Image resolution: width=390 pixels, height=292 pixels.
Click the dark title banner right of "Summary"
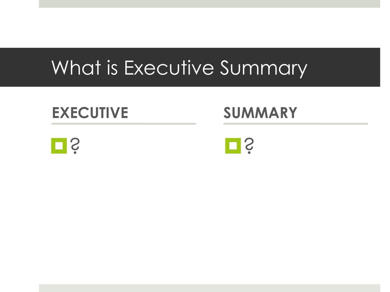(x=344, y=67)
